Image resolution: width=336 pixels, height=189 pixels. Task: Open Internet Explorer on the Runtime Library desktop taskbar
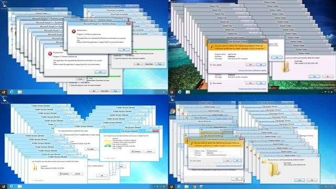(12, 92)
